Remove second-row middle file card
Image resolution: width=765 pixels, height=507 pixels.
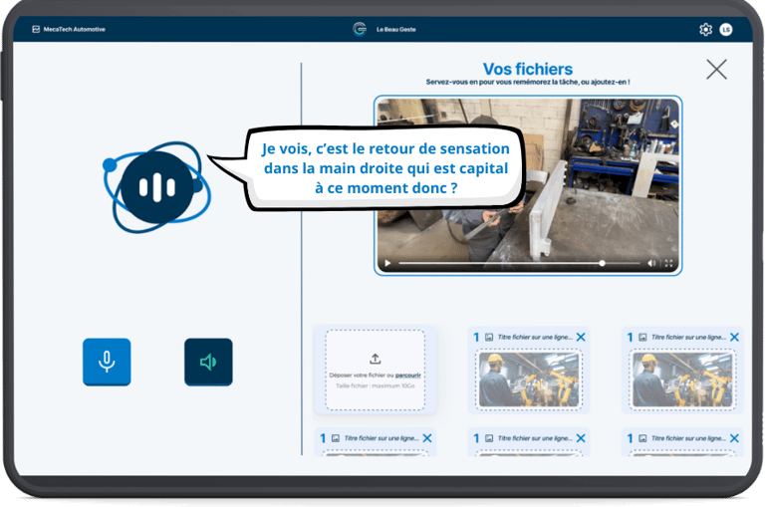point(581,438)
